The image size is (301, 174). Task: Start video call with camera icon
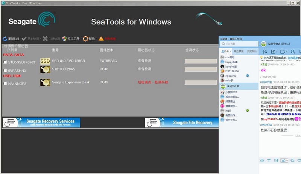tap(283, 51)
